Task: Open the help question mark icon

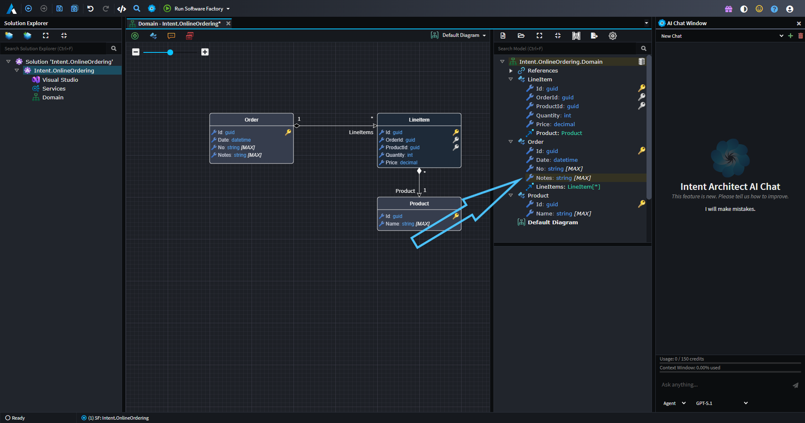Action: pyautogui.click(x=774, y=9)
